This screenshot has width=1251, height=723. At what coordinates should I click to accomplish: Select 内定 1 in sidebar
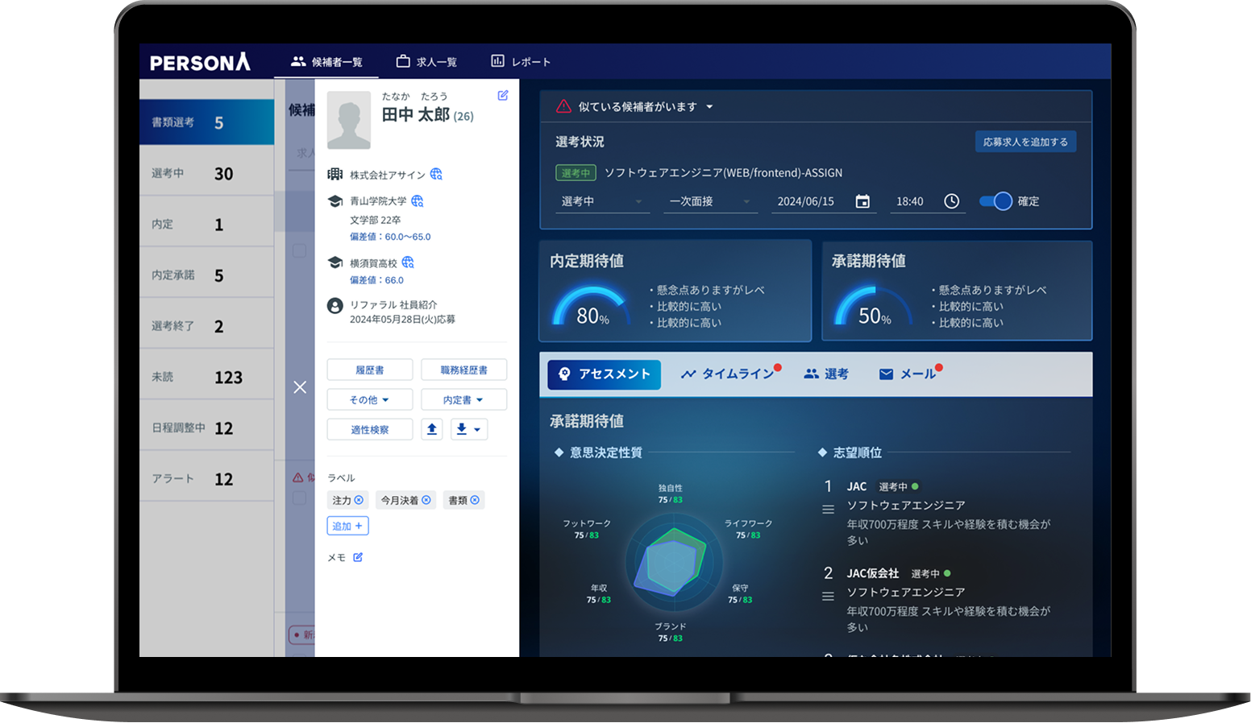tap(207, 224)
